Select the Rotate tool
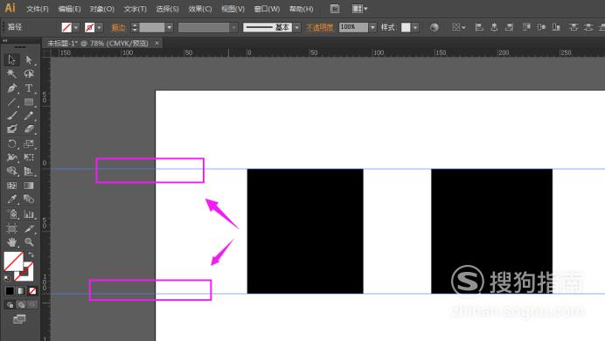This screenshot has width=605, height=341. (x=11, y=144)
